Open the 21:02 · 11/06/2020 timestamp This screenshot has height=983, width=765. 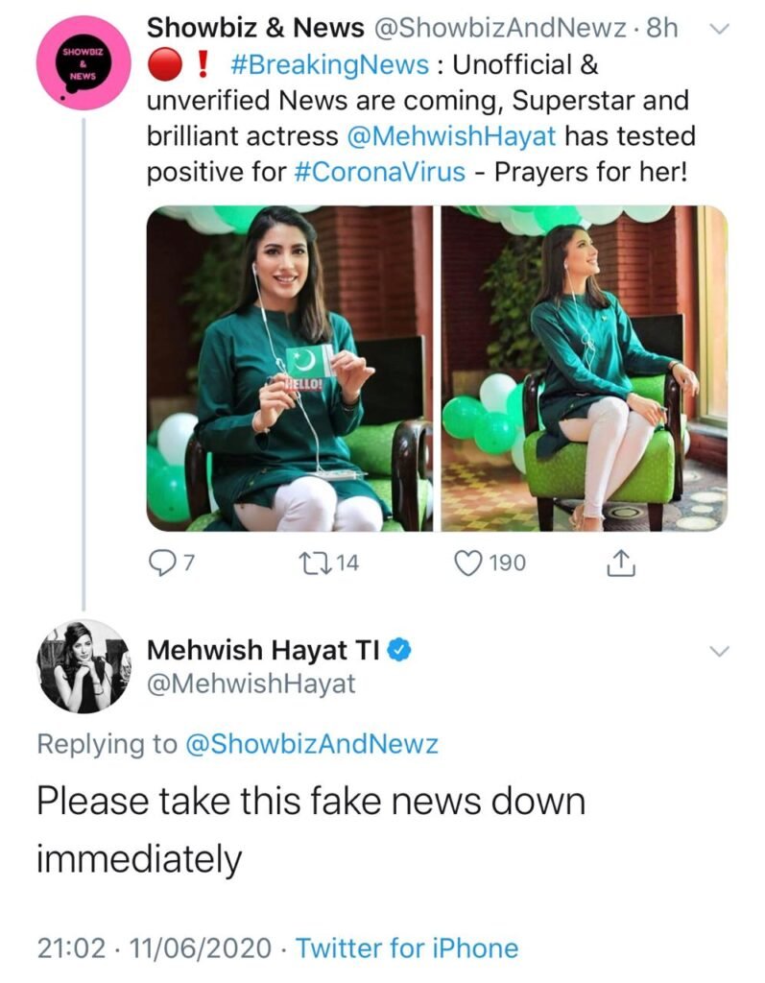pos(157,948)
